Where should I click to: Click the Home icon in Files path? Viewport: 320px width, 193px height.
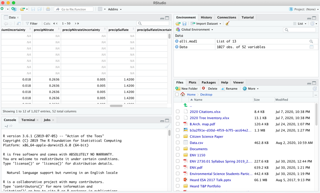(183, 95)
